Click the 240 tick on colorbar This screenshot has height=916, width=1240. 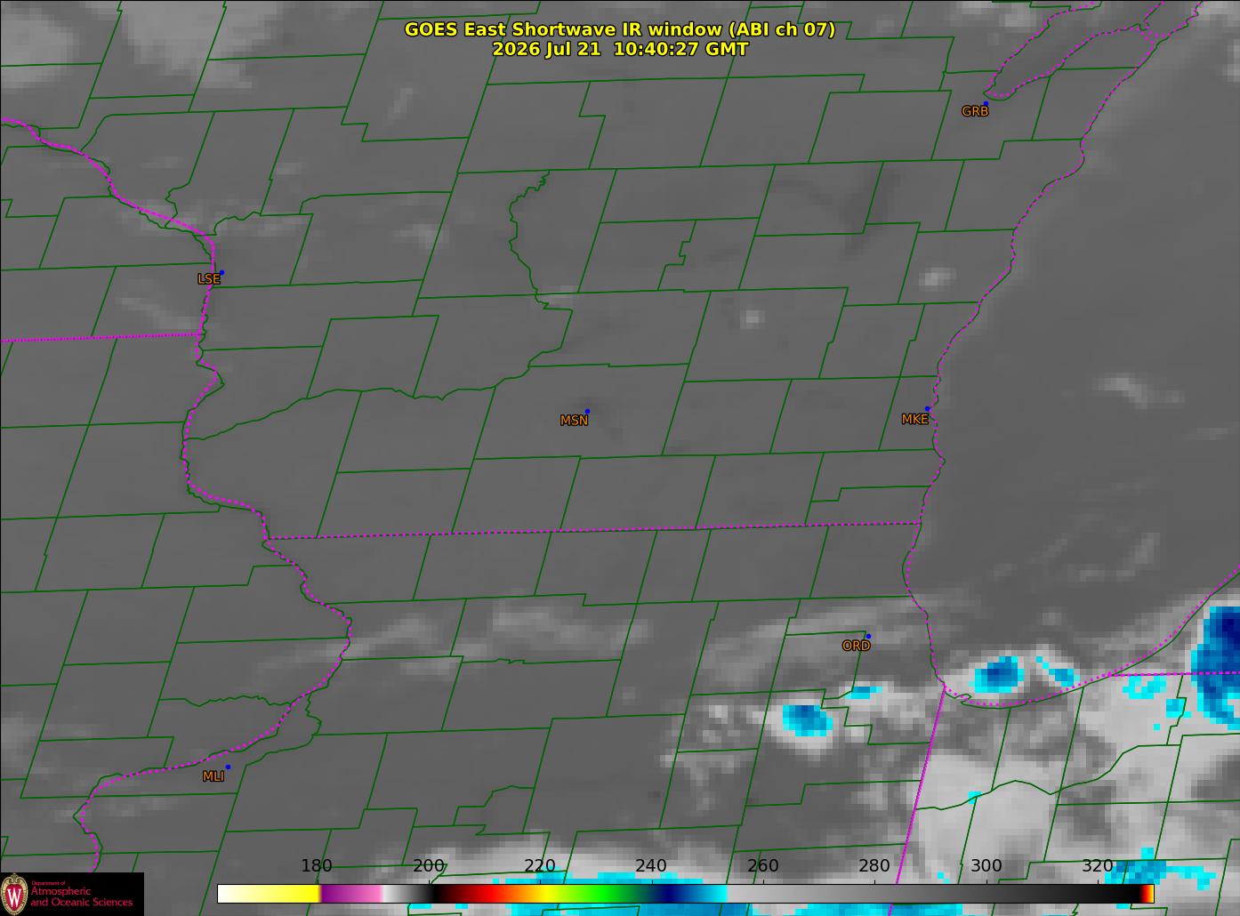pos(651,865)
